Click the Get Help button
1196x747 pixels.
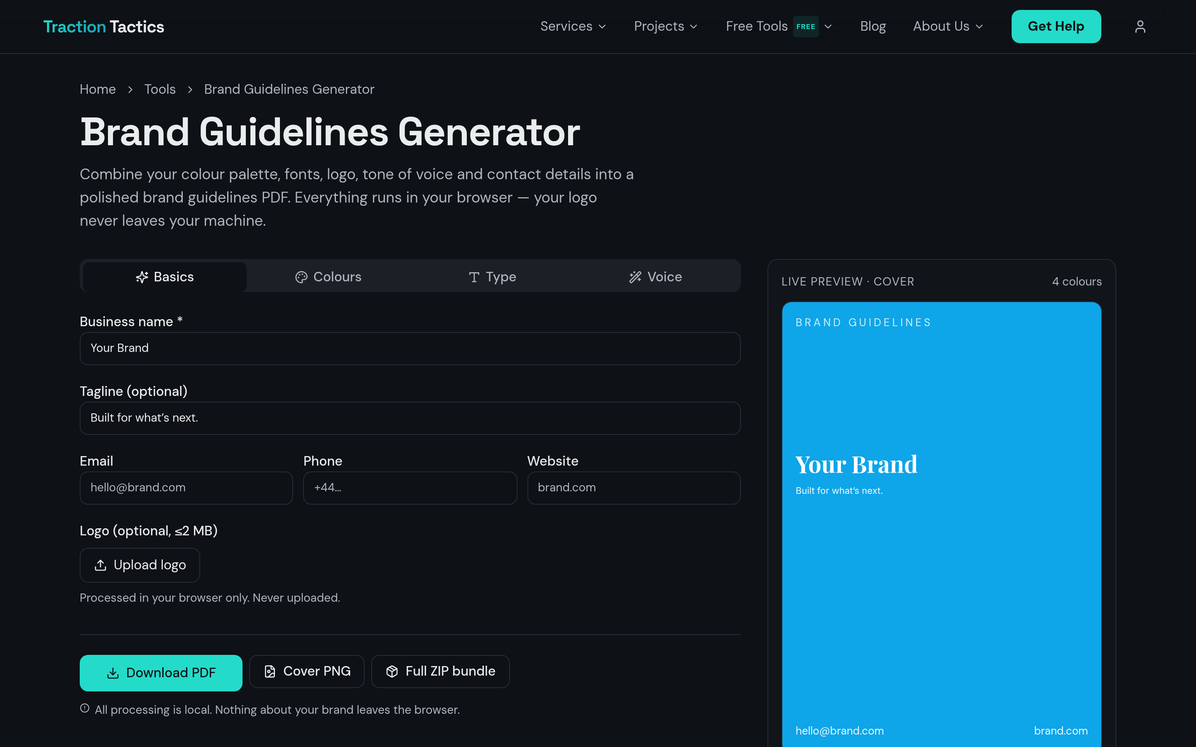coord(1056,27)
